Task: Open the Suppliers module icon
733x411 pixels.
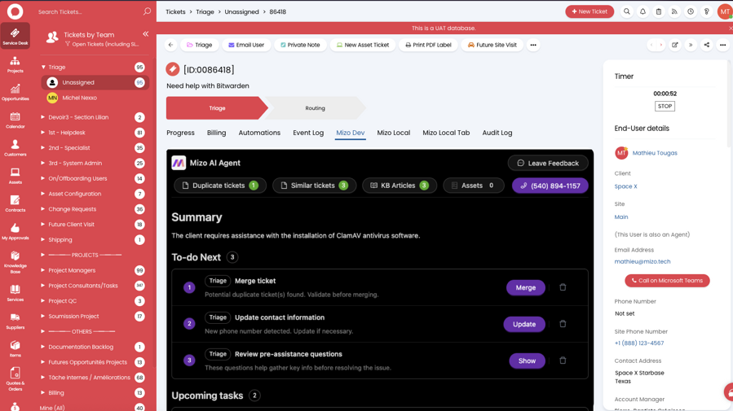Action: [15, 321]
